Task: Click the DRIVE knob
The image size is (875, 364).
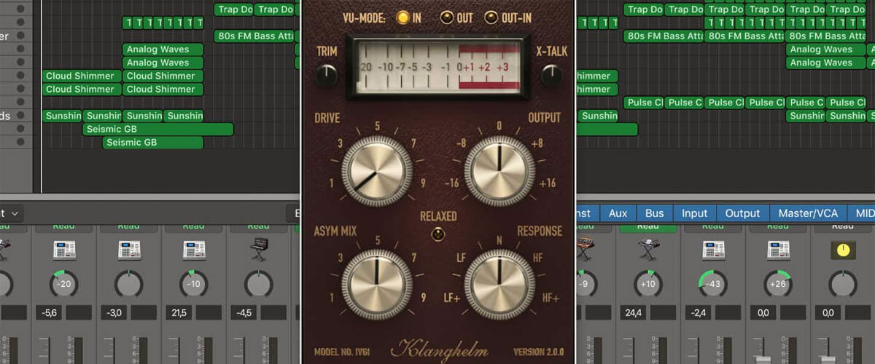Action: tap(377, 170)
